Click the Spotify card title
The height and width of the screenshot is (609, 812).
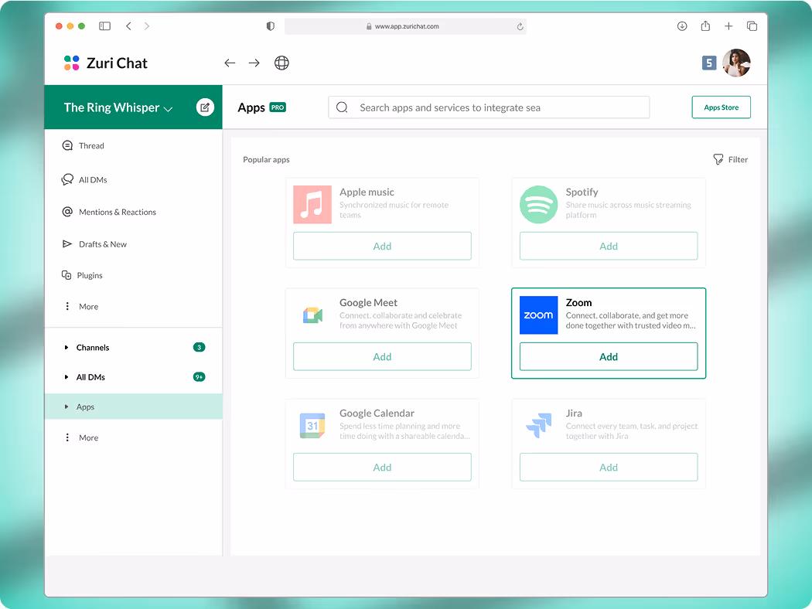point(582,192)
